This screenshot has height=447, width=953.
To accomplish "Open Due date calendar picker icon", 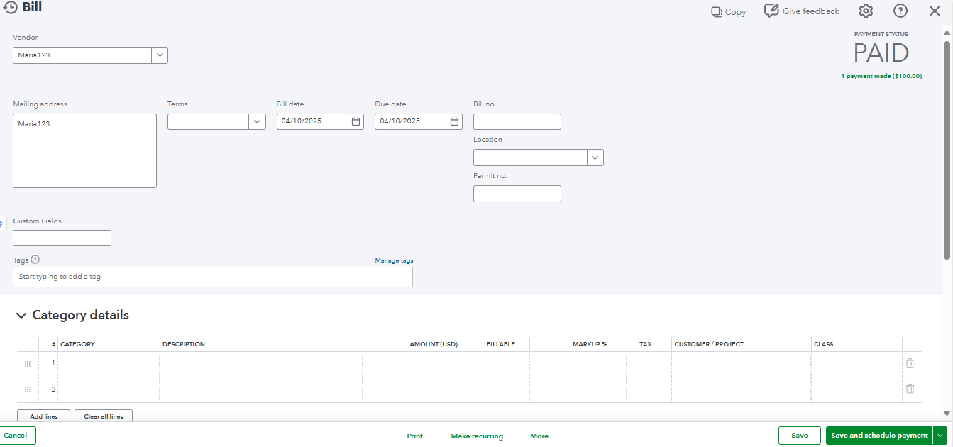I will click(x=455, y=121).
